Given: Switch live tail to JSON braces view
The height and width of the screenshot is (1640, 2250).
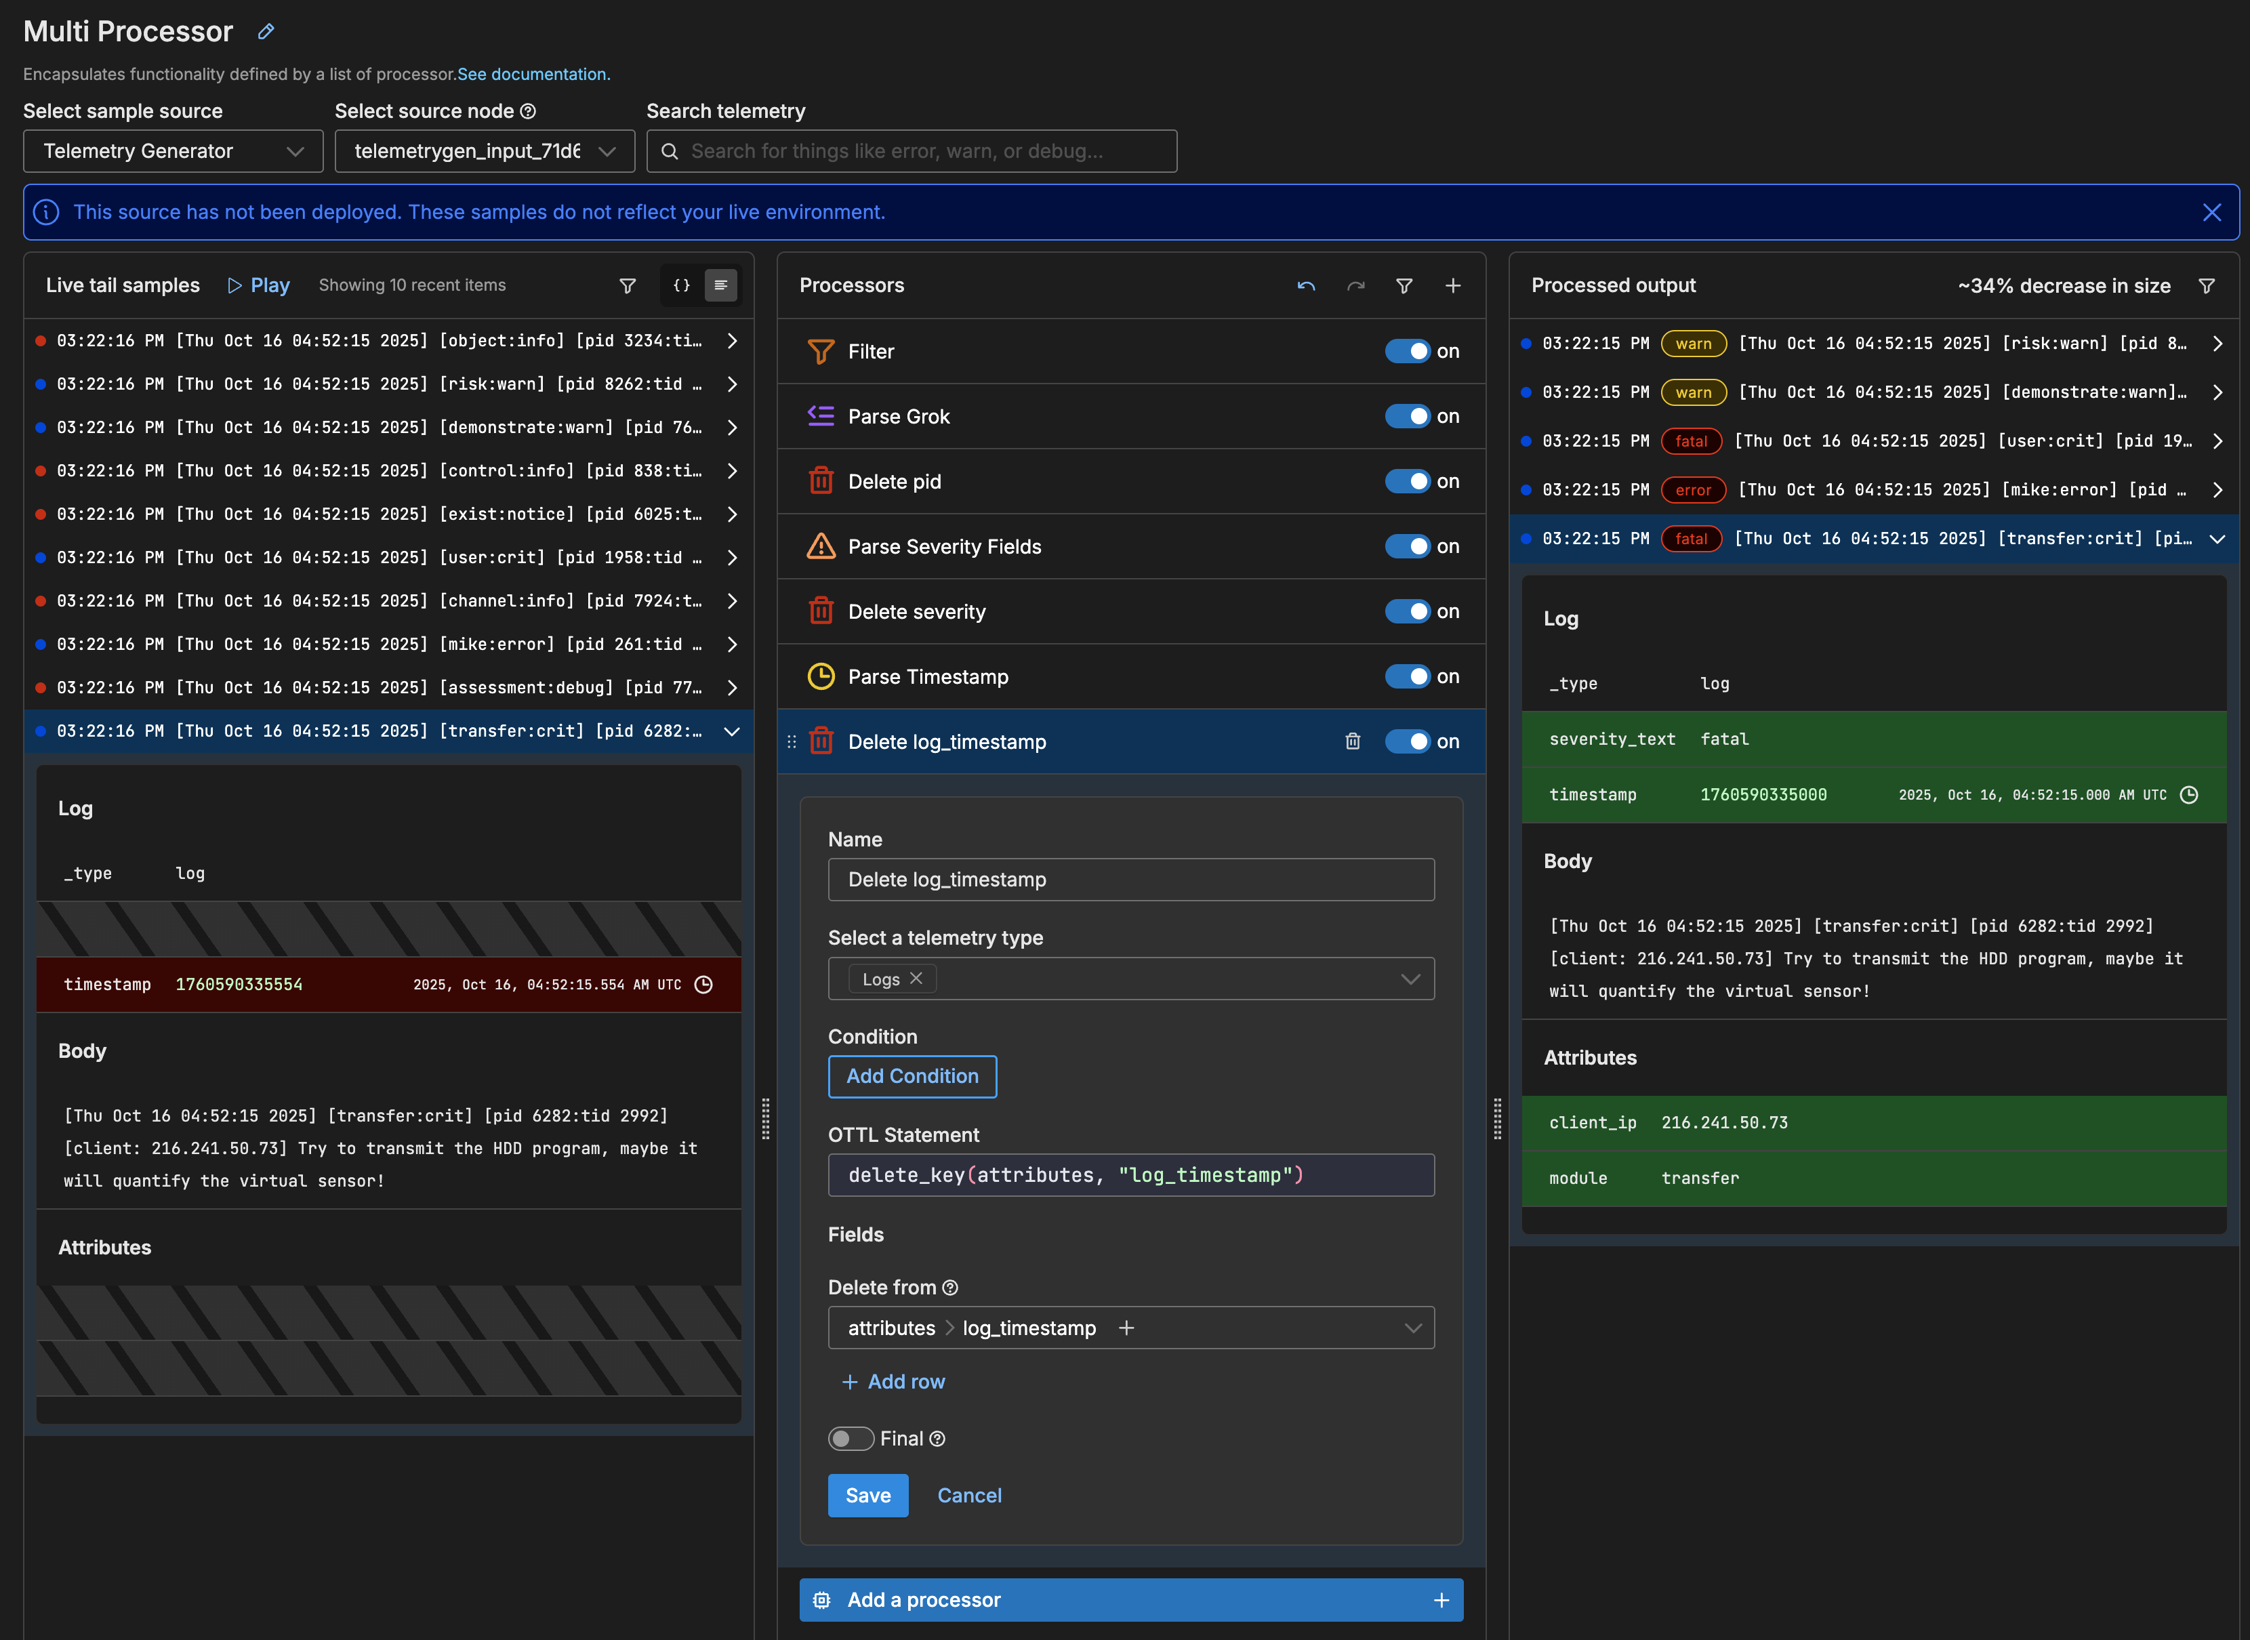Looking at the screenshot, I should coord(682,286).
